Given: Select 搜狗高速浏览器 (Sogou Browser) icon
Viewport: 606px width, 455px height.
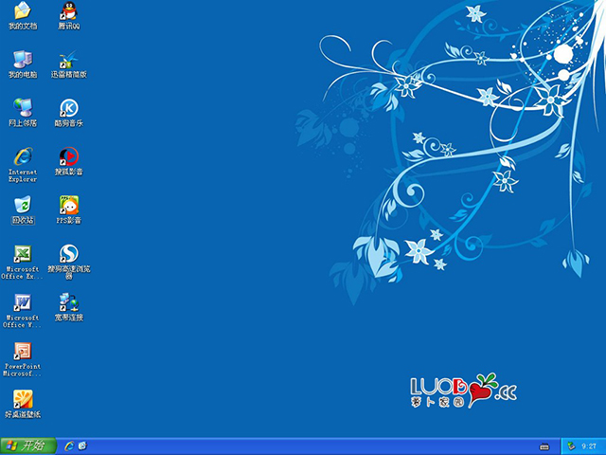Looking at the screenshot, I should click(x=68, y=254).
